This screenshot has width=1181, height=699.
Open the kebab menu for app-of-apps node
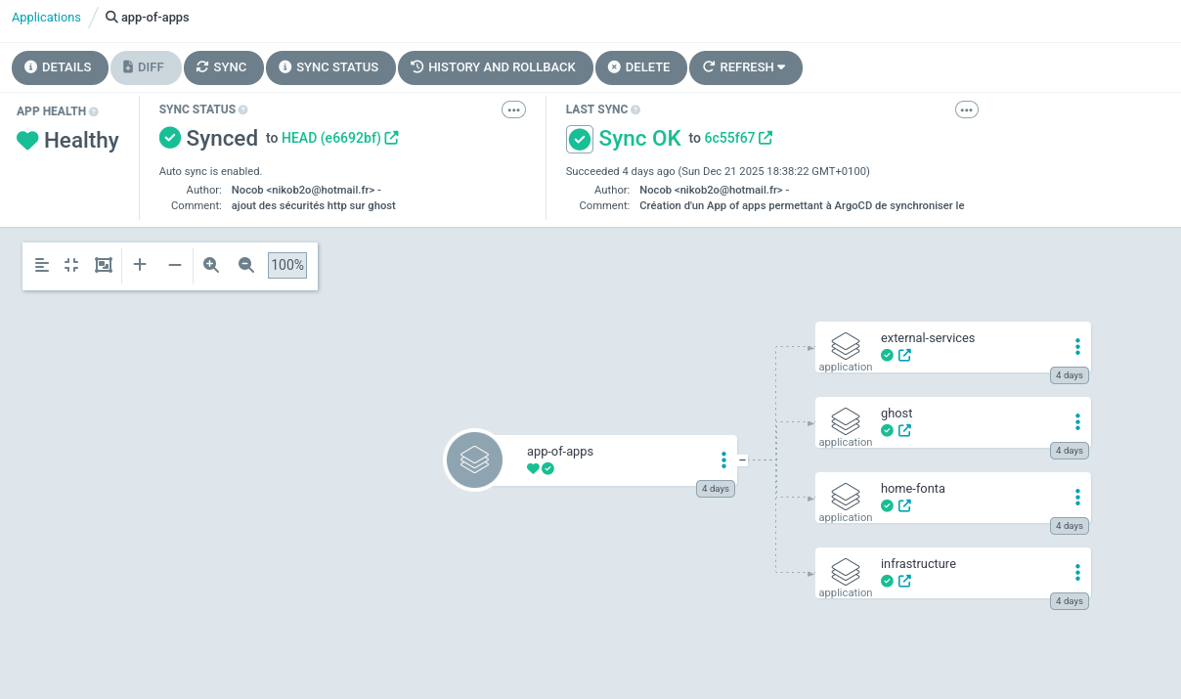(x=723, y=459)
